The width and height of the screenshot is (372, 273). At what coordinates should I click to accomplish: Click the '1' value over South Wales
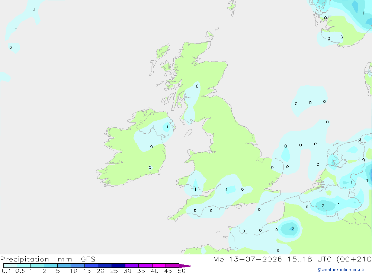[x=195, y=190]
